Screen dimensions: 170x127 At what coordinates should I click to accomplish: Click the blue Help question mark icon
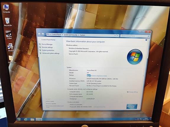tap(146, 40)
